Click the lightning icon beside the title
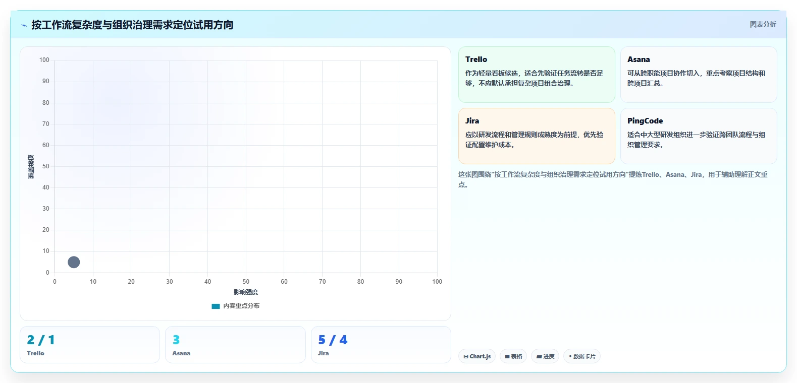 24,25
